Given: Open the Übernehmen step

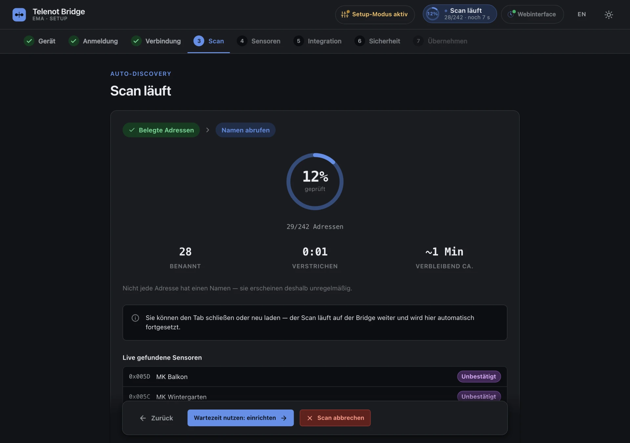Looking at the screenshot, I should (x=440, y=41).
